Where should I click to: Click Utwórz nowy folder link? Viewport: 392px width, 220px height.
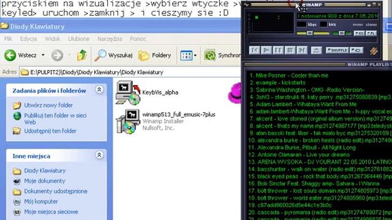(48, 105)
